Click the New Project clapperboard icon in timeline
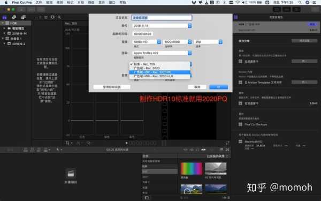This screenshot has height=201, width=321. click(x=71, y=174)
